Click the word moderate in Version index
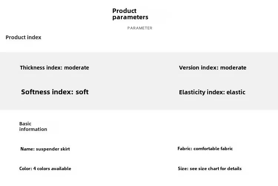Screen dimensions: 278x186 233,68
